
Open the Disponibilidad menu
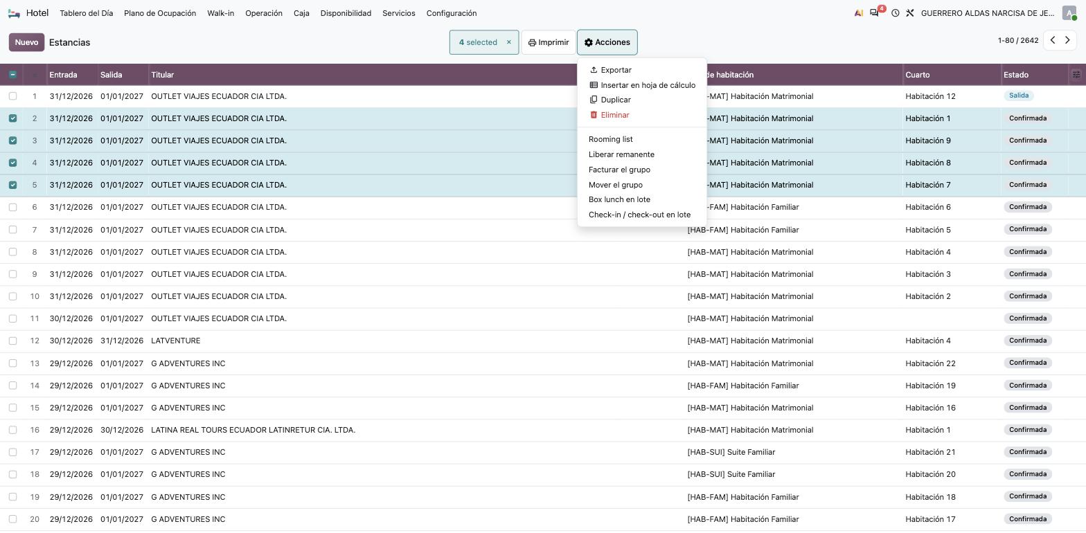tap(346, 13)
